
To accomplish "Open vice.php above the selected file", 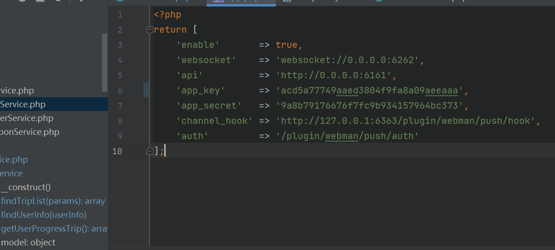I will click(x=17, y=91).
